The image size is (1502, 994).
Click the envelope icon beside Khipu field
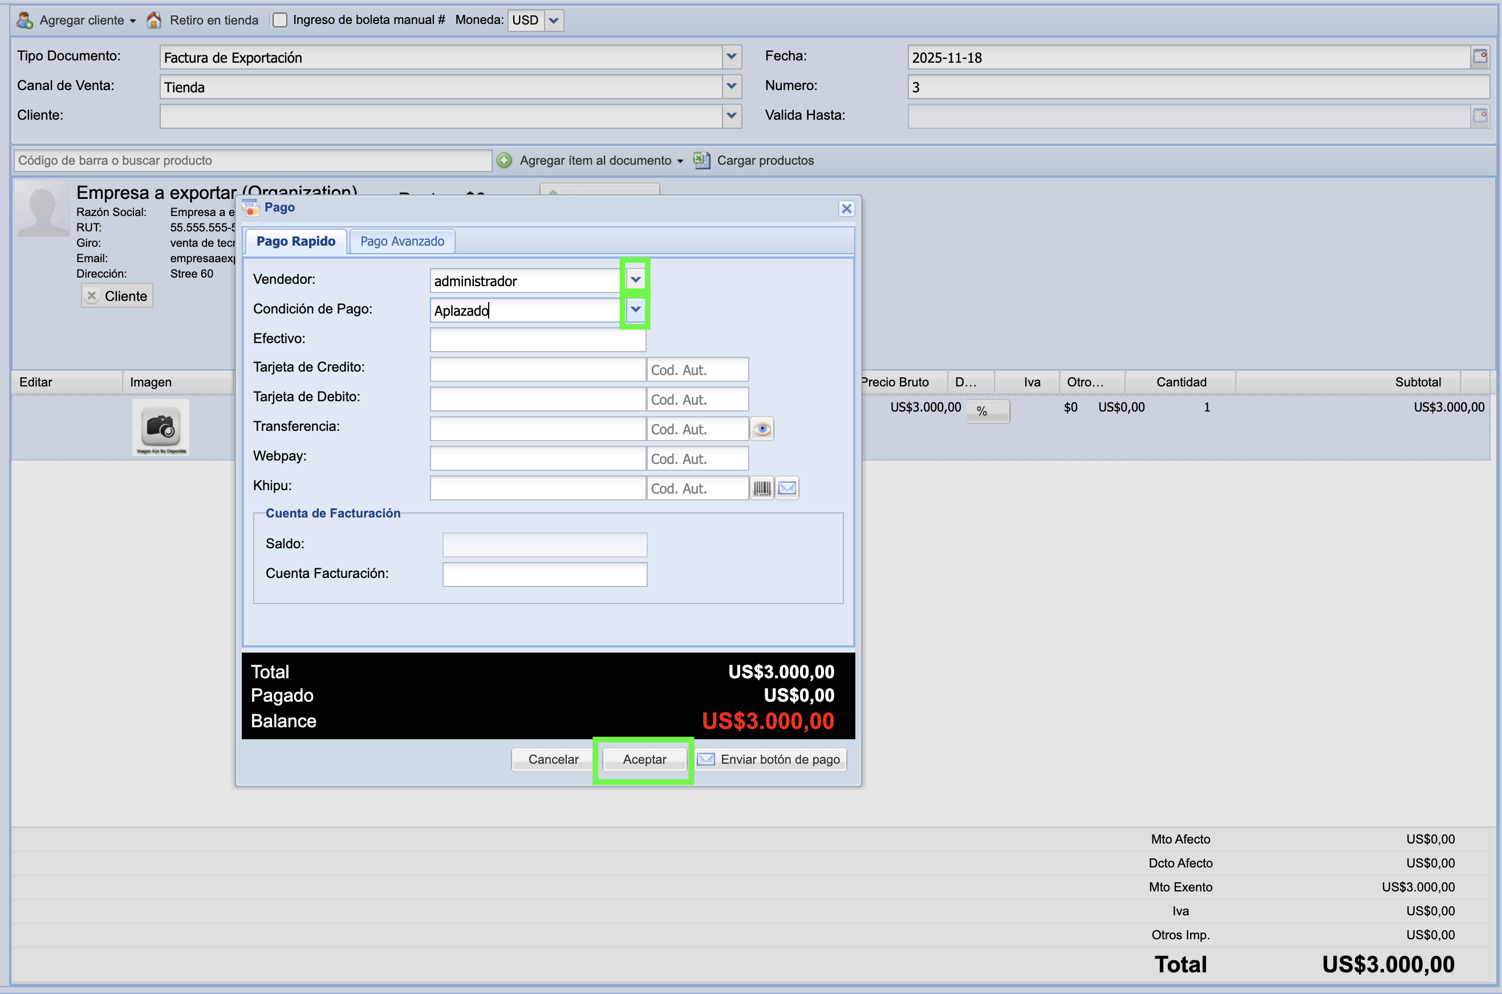787,488
